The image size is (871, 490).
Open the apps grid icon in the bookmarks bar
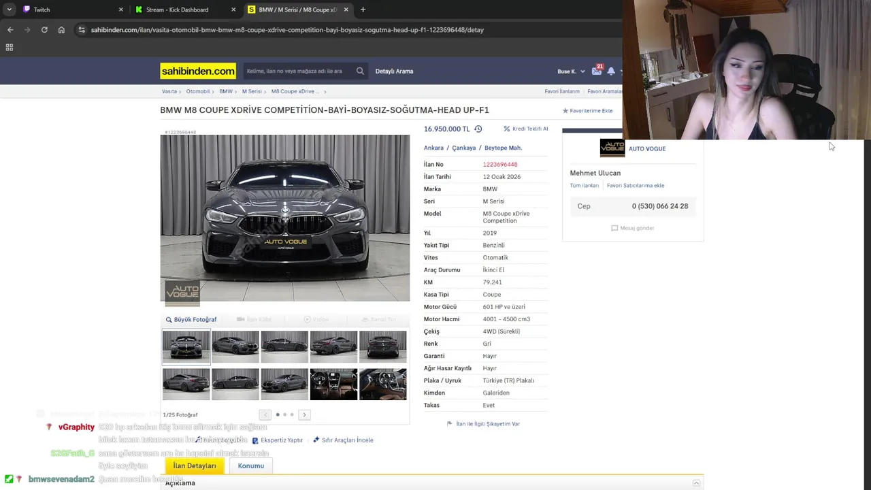point(10,48)
